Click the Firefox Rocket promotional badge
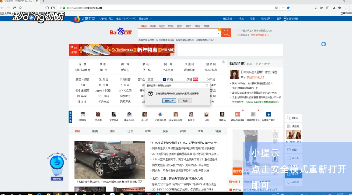 coord(57,167)
